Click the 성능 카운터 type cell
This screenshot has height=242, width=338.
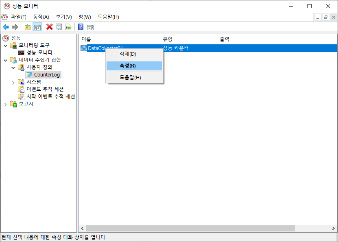tap(176, 48)
